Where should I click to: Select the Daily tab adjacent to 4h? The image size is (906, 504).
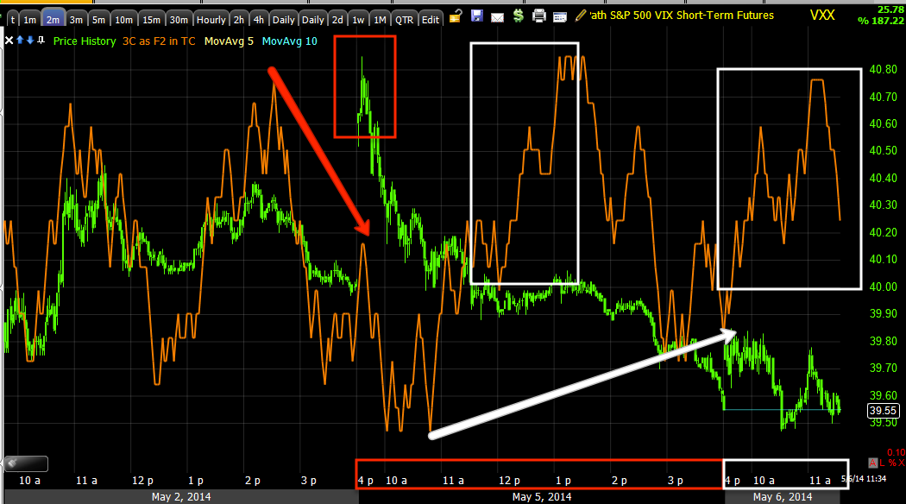click(283, 20)
